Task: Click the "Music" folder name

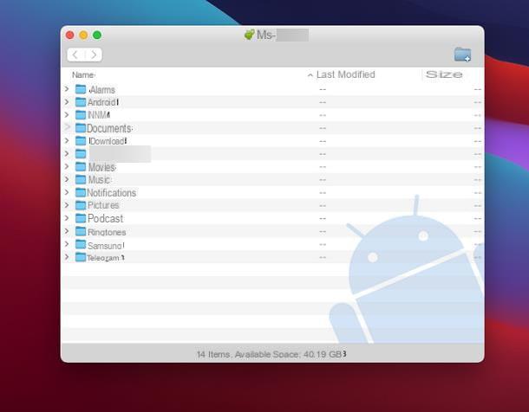Action: pyautogui.click(x=99, y=180)
